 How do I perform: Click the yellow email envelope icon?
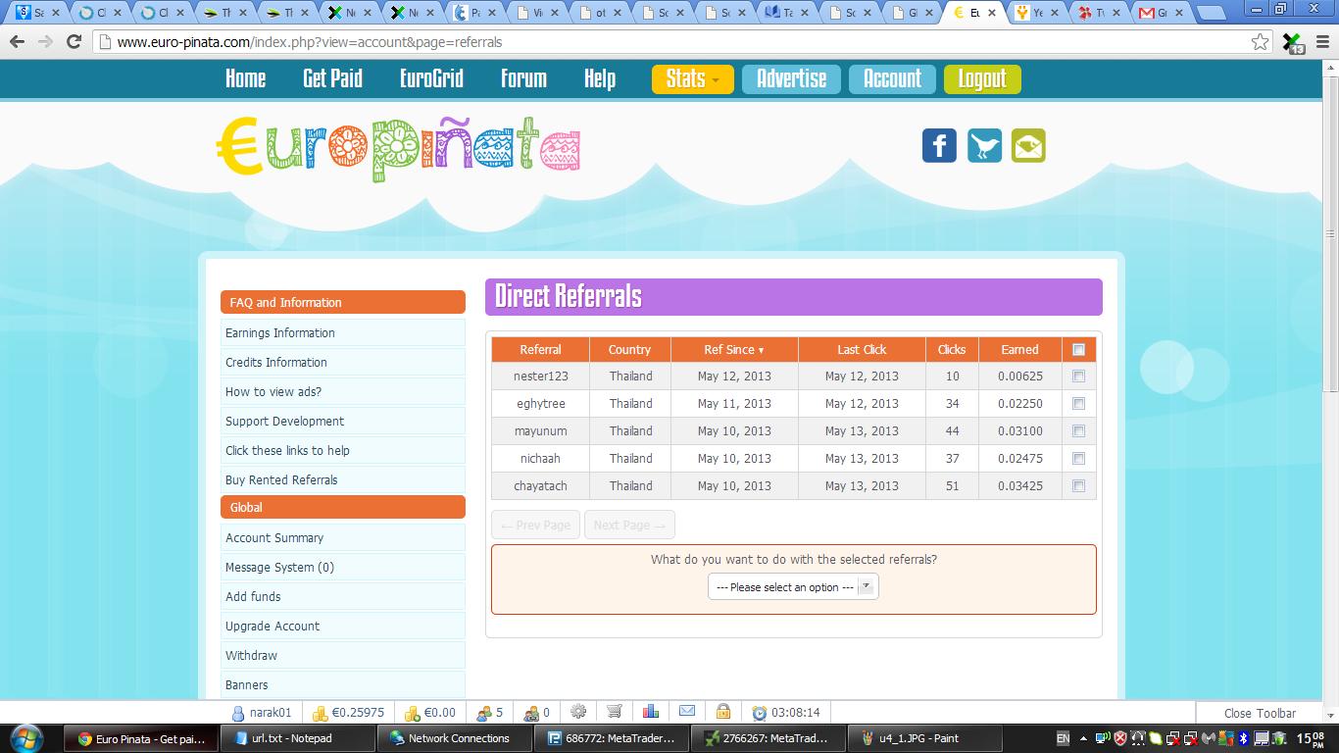[x=1028, y=145]
